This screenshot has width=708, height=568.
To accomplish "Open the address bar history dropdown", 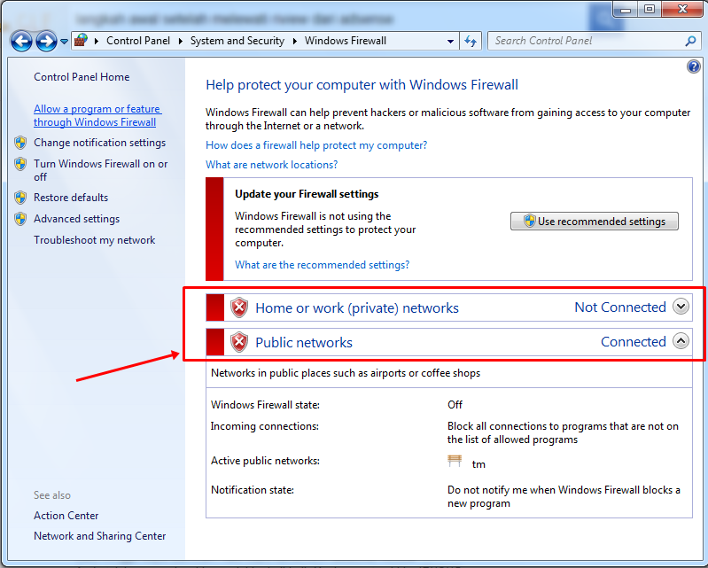I will click(x=450, y=41).
